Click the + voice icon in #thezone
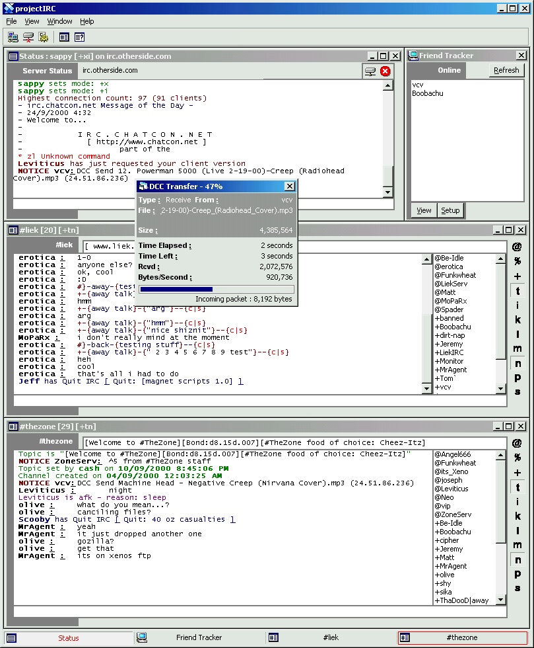Screen dimensions: 534x648 [x=517, y=473]
